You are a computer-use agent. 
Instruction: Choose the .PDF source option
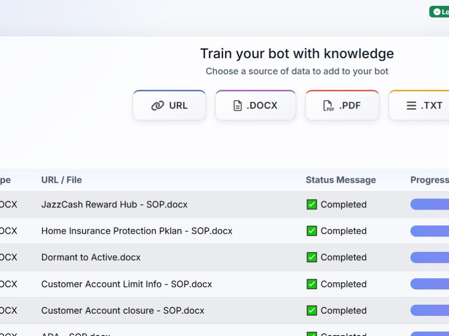coord(342,105)
